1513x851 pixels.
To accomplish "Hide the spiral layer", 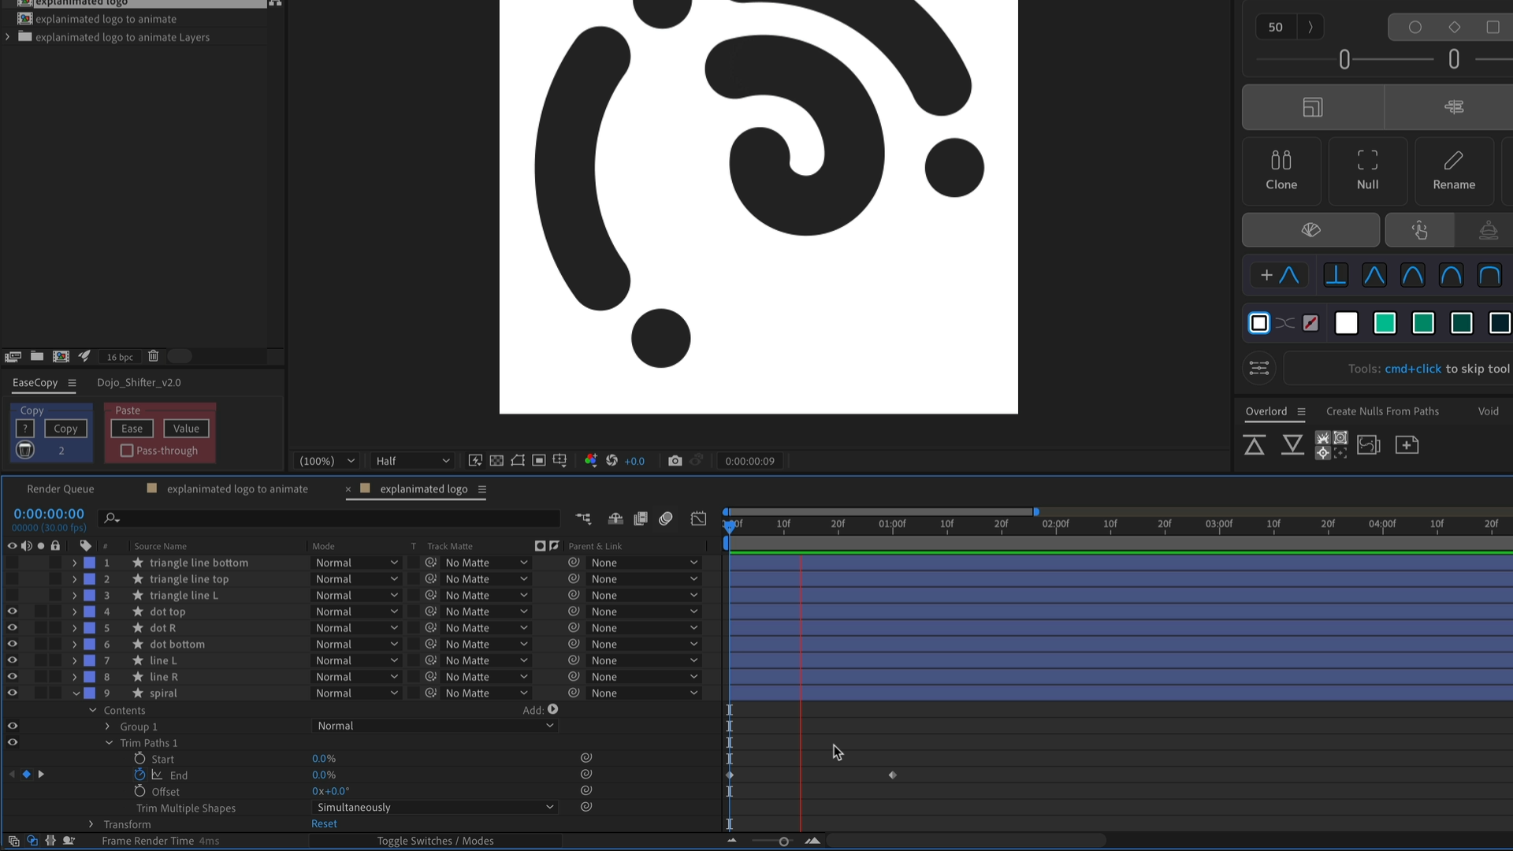I will pos(12,693).
